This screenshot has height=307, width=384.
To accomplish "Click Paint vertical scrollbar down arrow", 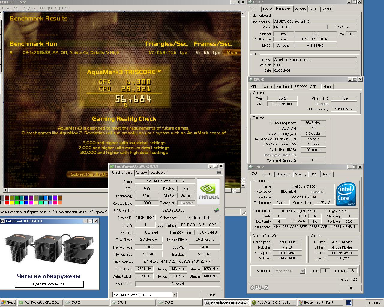I will pos(243,186).
